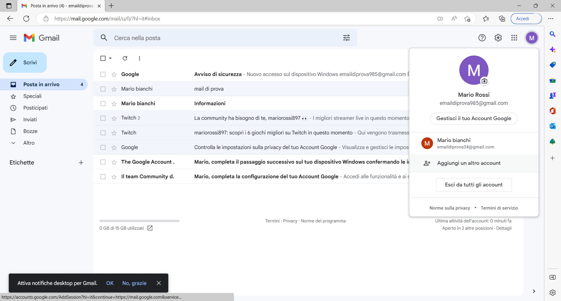The image size is (561, 301).
Task: Select the checkbox on the Google security email
Action: (x=103, y=74)
